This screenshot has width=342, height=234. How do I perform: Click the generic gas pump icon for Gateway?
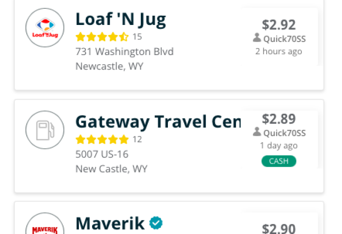[x=45, y=130]
